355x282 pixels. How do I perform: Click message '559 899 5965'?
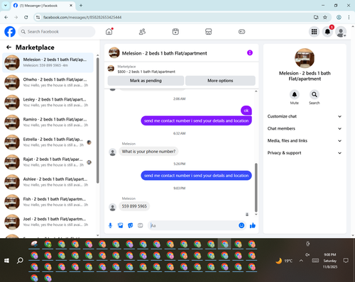134,206
